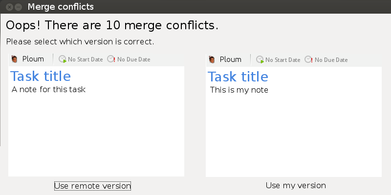Choose Use remote version

92,186
